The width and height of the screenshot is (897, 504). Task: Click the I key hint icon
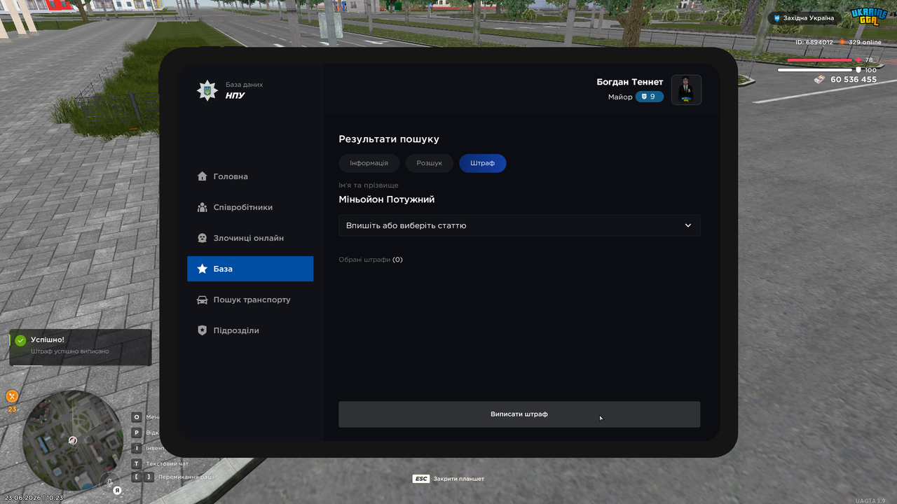[137, 448]
